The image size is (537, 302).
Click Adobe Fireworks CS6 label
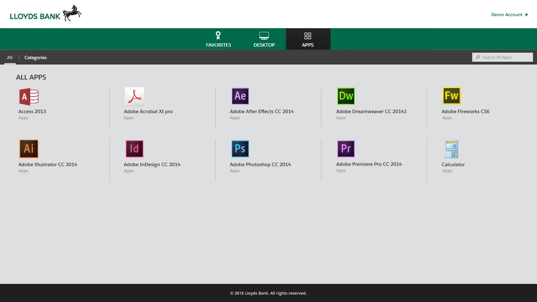(x=466, y=111)
